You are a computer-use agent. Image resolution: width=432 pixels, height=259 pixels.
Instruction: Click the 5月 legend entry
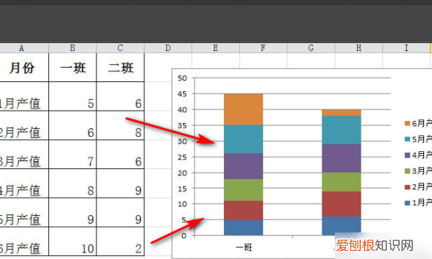point(418,139)
